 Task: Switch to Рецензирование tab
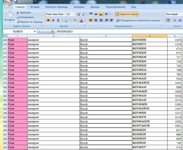[115, 7]
